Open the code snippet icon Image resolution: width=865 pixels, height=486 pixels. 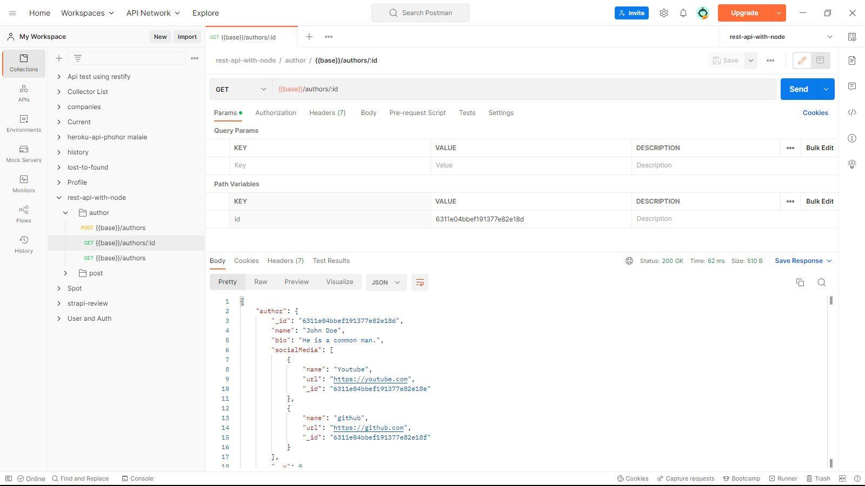[x=852, y=112]
